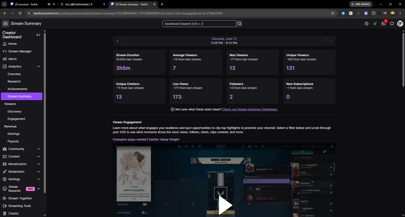
Task: Click the Dashboard Search input field
Action: [199, 24]
